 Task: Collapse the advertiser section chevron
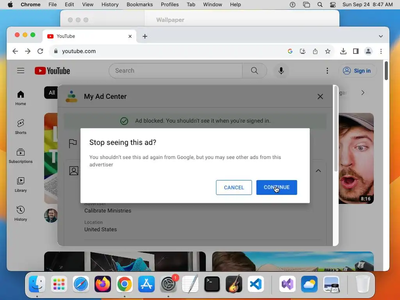(x=318, y=171)
